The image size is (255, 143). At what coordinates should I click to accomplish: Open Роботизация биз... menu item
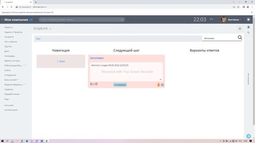(x=13, y=66)
